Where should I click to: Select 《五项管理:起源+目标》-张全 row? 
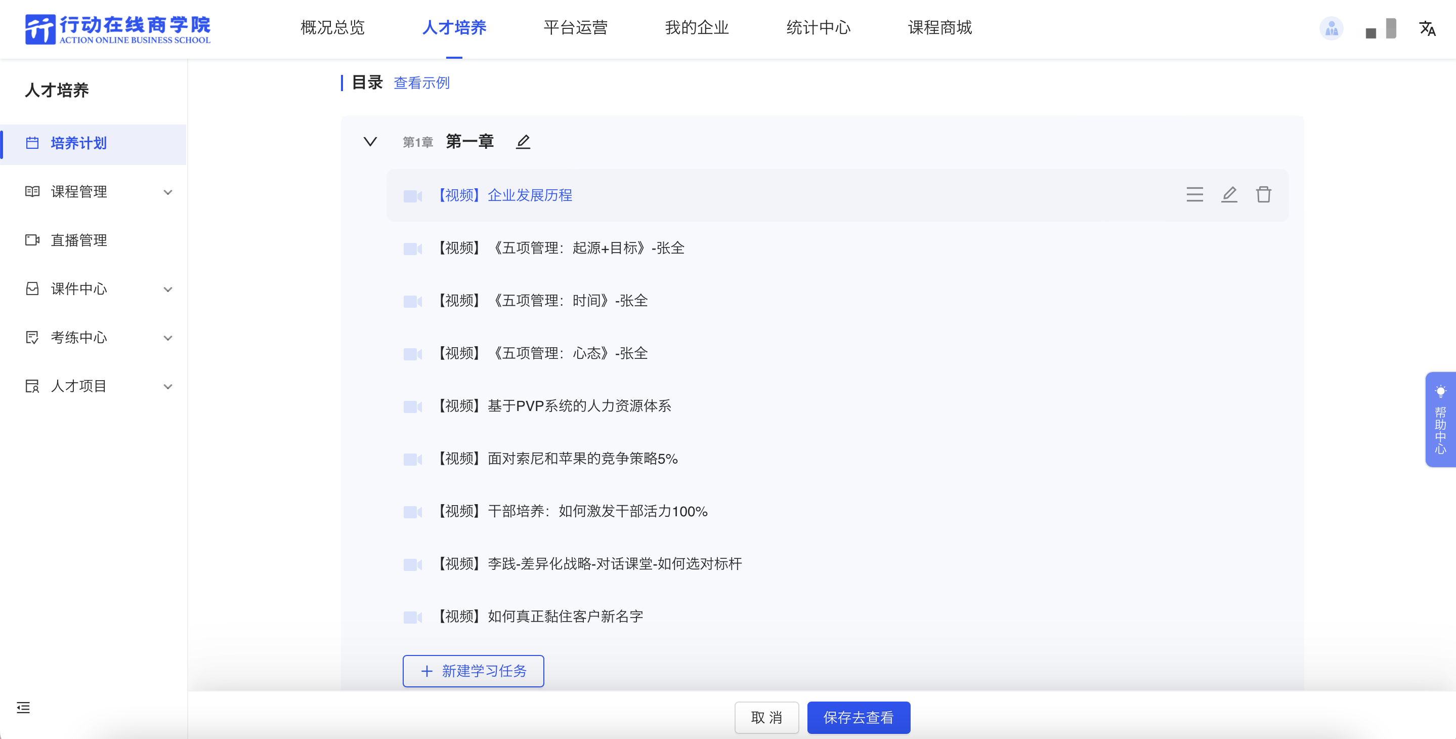click(x=837, y=248)
